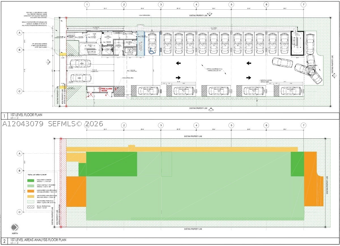Click drawing number box 2 beside the analysis title

[5, 241]
